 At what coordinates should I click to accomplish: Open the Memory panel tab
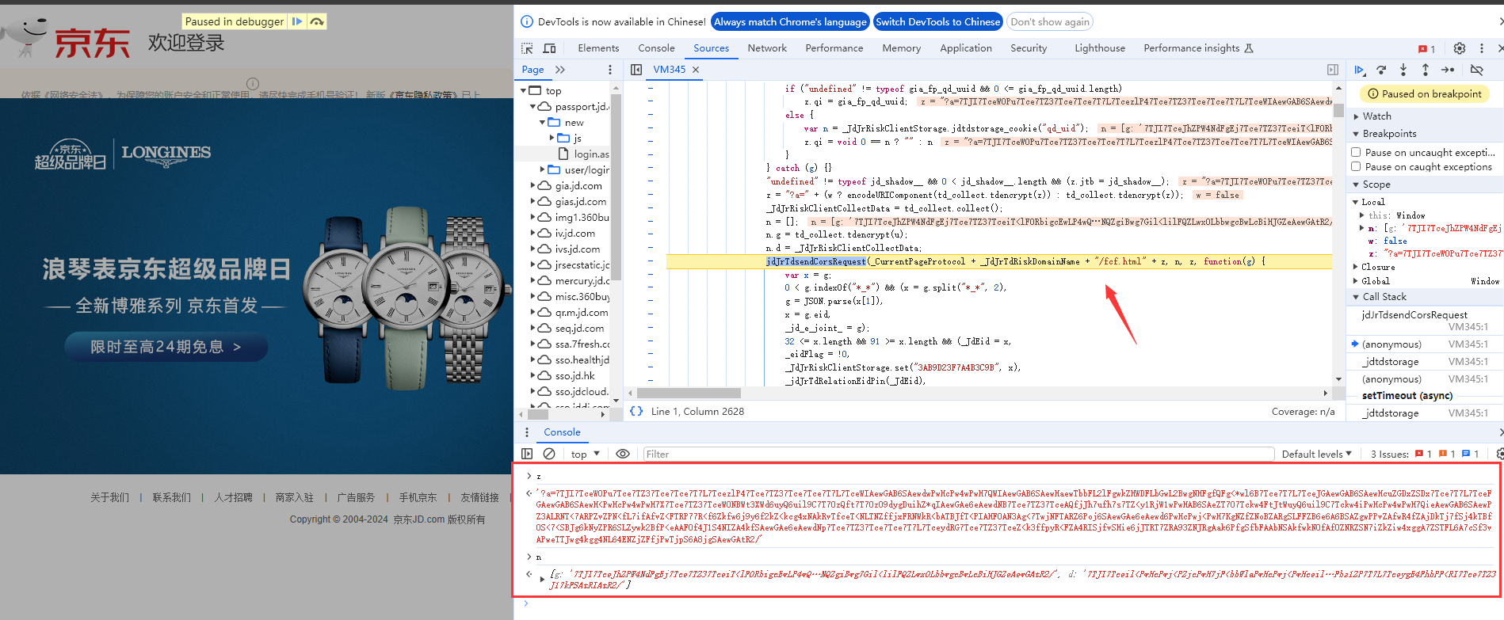click(x=901, y=48)
